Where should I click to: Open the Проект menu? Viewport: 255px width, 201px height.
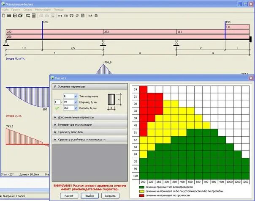coord(16,10)
